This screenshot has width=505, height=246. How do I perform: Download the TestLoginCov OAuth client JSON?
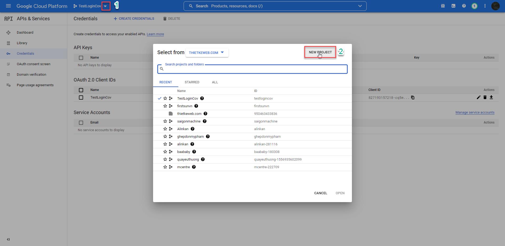pos(491,97)
